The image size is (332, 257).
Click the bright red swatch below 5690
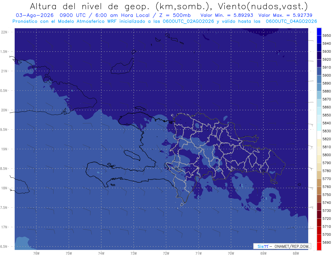pos(319,246)
